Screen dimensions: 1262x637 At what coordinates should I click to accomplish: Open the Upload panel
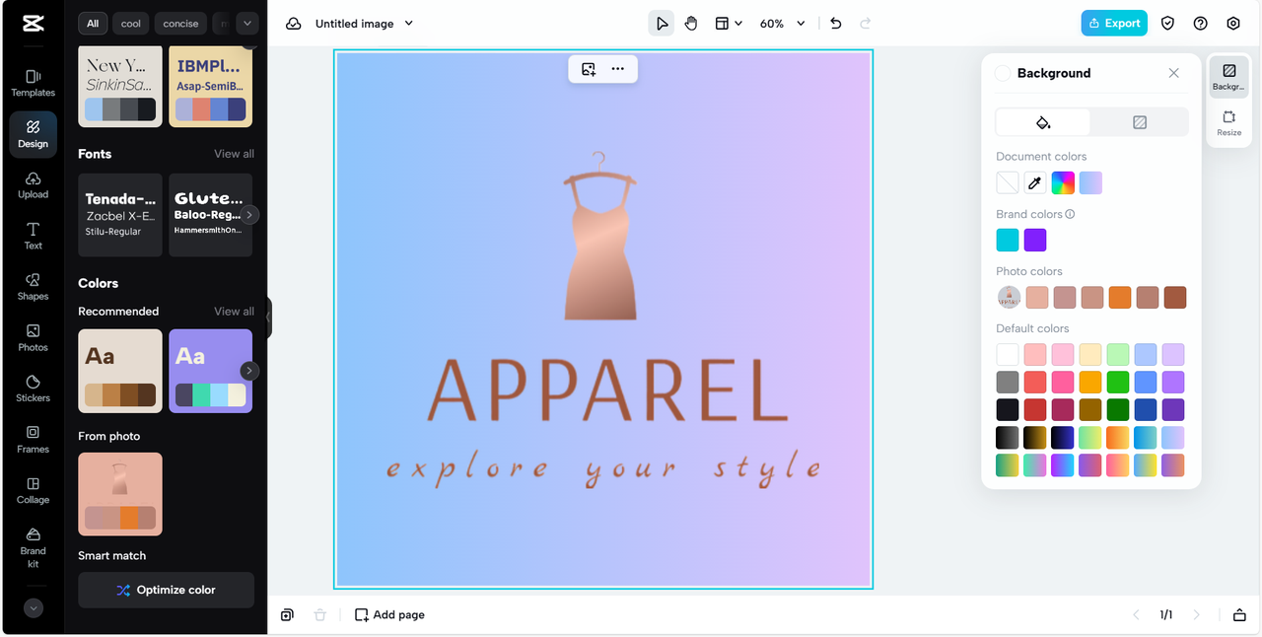[33, 184]
